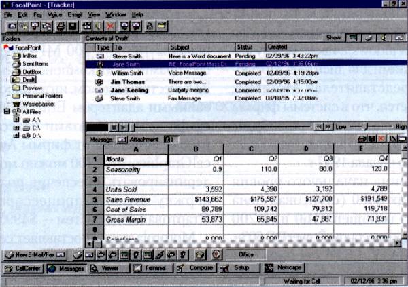Select the Sent Items folder
The image size is (408, 287).
pos(35,64)
